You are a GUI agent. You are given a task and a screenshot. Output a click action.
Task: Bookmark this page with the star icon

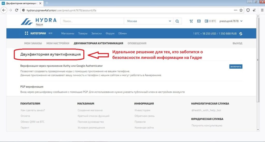click(x=241, y=10)
